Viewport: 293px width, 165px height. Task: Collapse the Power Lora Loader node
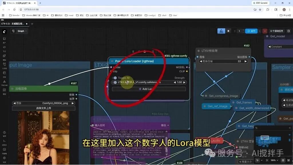click(x=112, y=61)
